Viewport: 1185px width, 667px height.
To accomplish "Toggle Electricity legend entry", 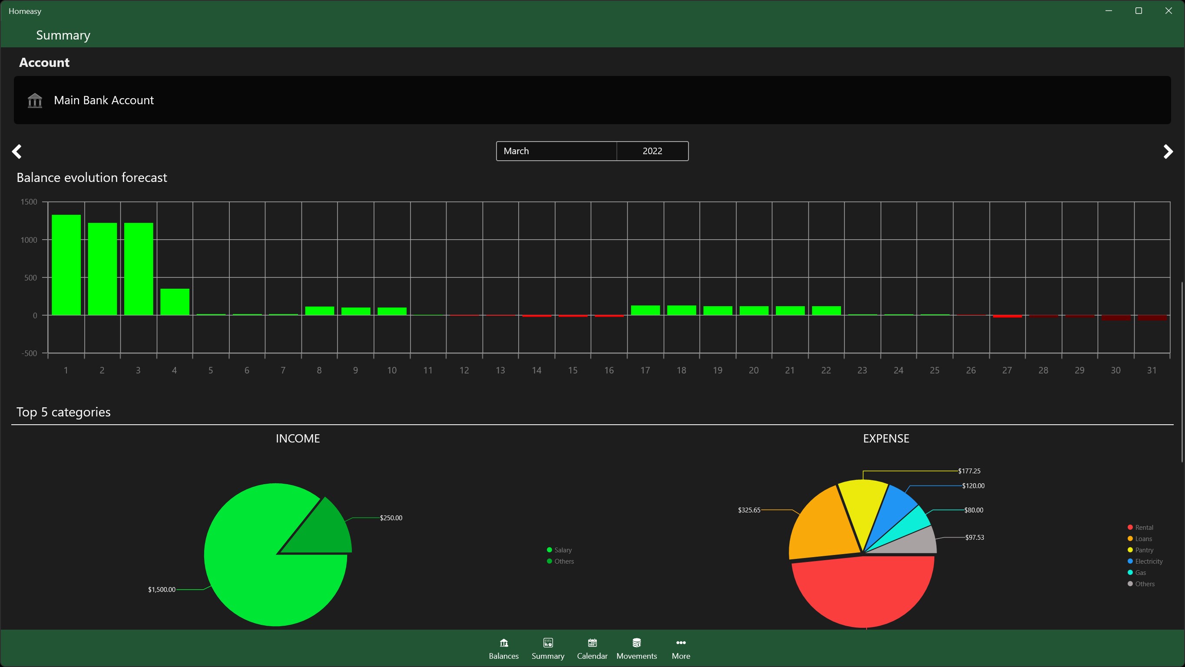I will pyautogui.click(x=1148, y=561).
